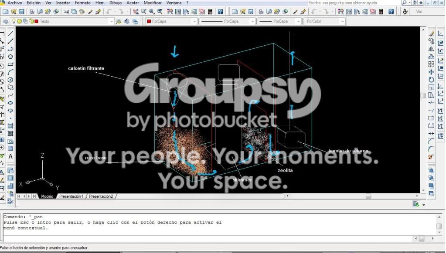446x253 pixels.
Task: Click the drawing area vertical scroll down arrow
Action: pos(423,191)
